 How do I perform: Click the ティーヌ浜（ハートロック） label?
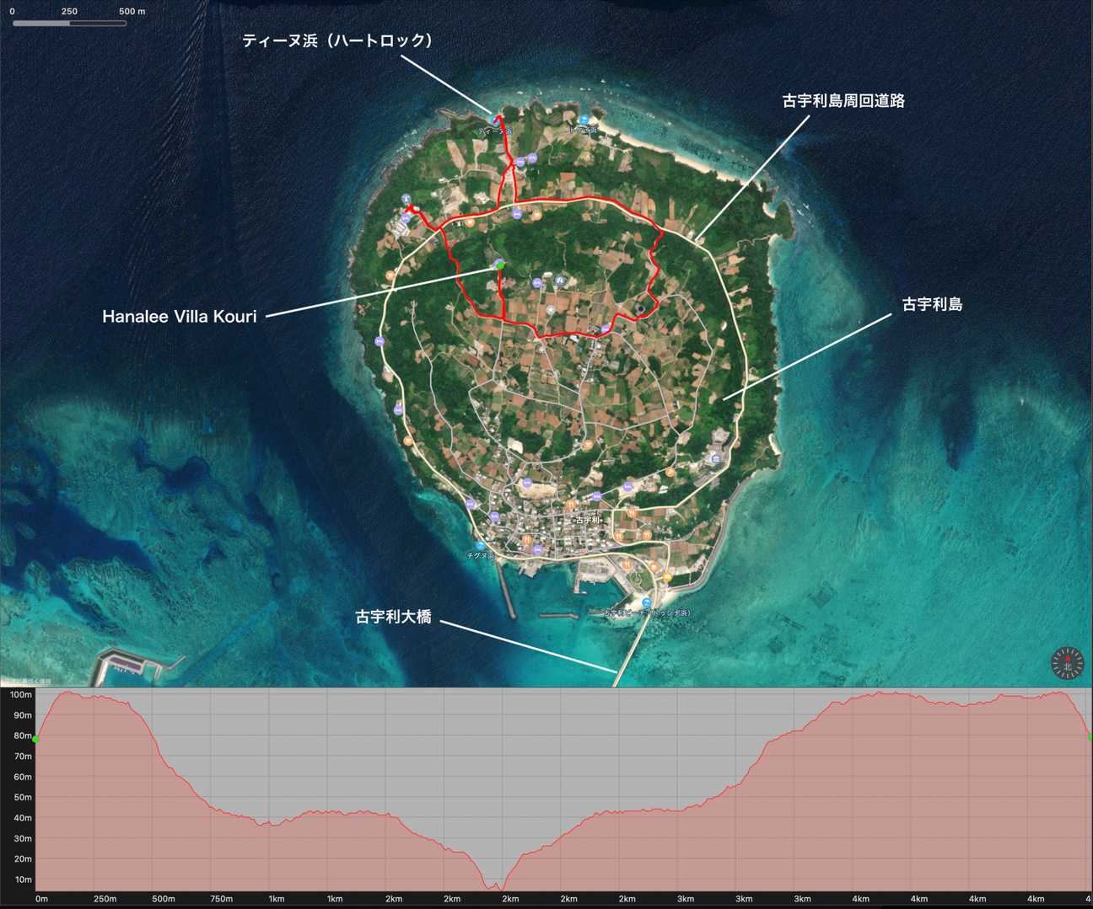337,40
